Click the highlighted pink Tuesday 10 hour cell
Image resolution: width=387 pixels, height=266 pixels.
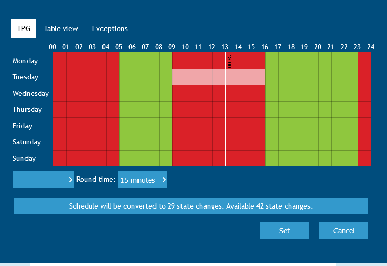pyautogui.click(x=192, y=77)
